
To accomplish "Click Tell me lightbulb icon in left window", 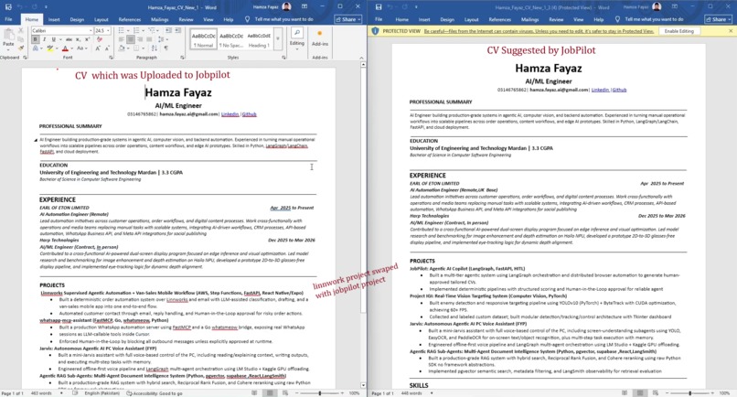I will point(247,19).
